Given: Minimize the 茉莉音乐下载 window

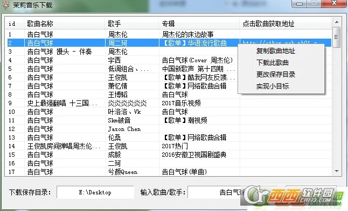Looking at the screenshot, I should 300,3.
